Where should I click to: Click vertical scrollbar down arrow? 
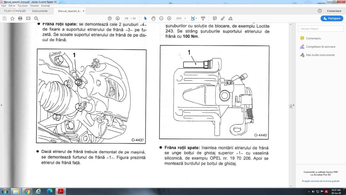point(291,186)
